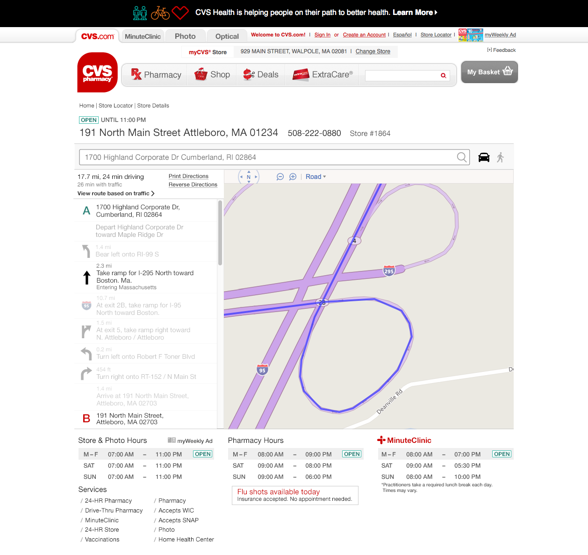The height and width of the screenshot is (555, 588).
Task: Click the I-95 shield on map
Action: [262, 370]
